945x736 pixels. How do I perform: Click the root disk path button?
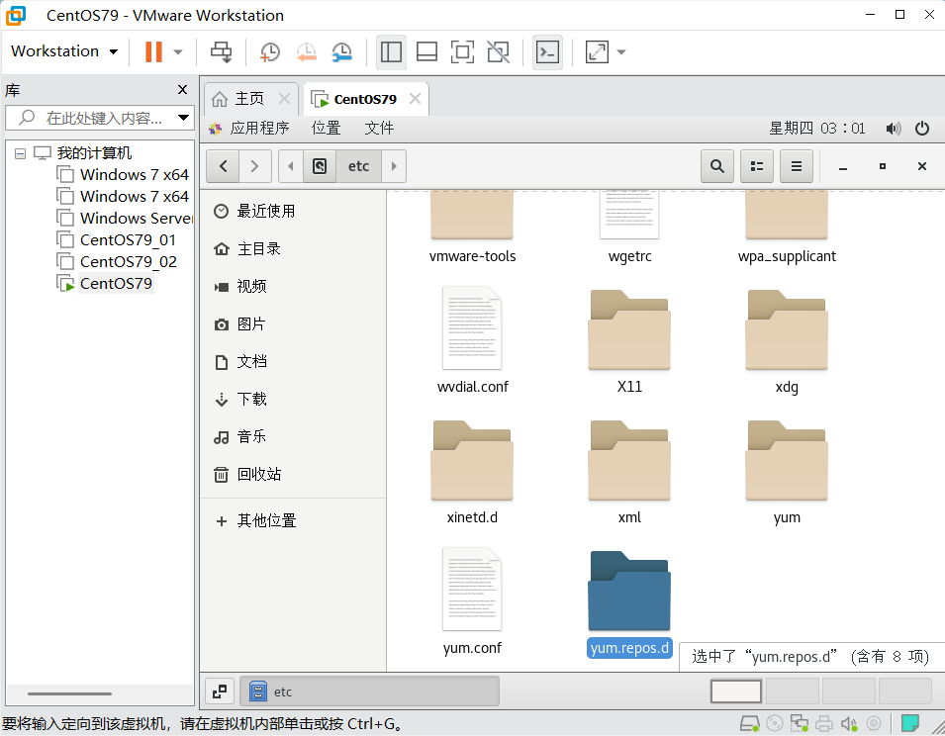[x=320, y=166]
